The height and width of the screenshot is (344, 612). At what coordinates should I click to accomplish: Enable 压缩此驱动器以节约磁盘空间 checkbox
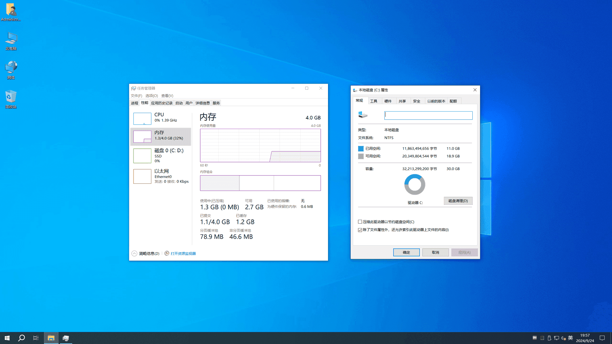360,222
